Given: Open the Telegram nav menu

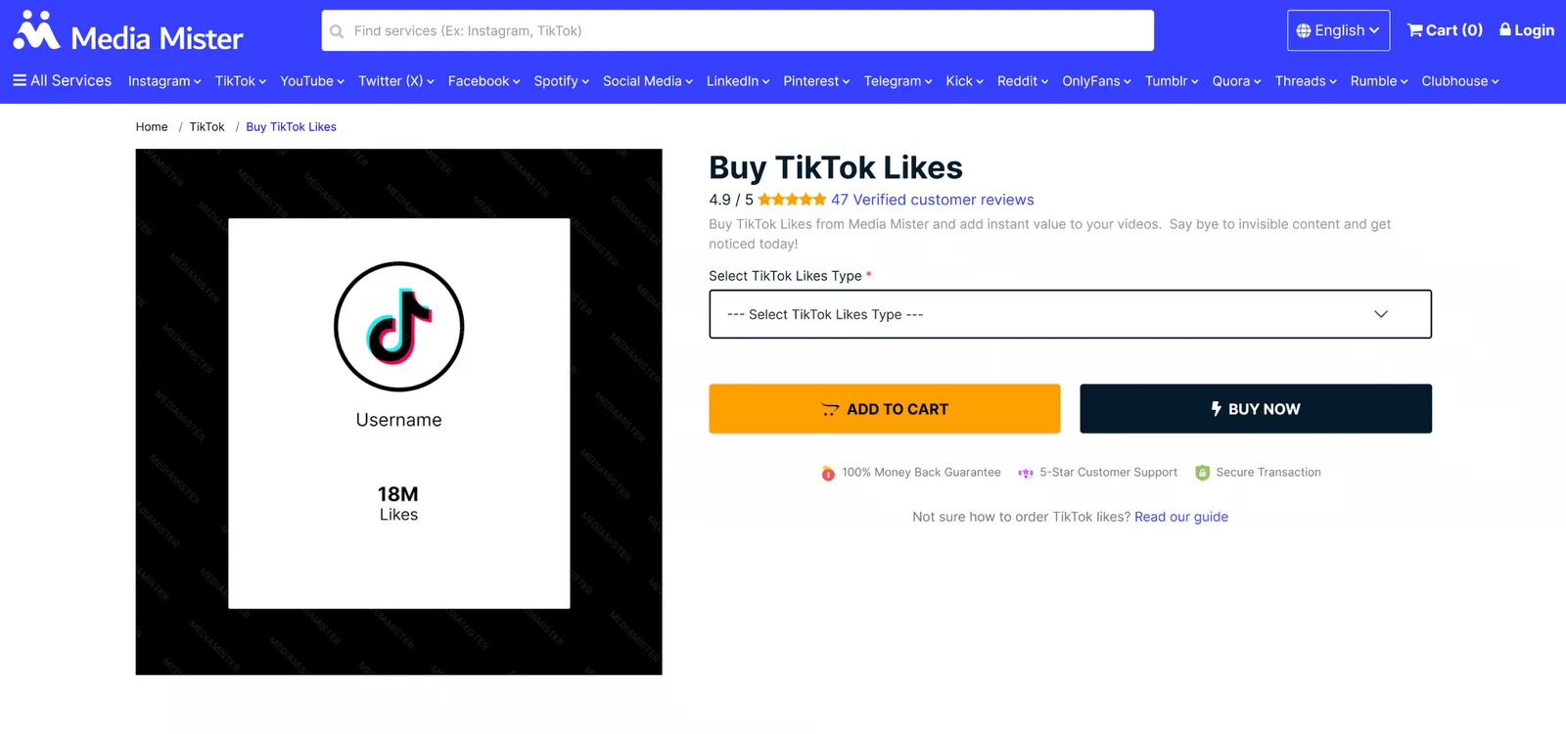Looking at the screenshot, I should click(x=898, y=81).
